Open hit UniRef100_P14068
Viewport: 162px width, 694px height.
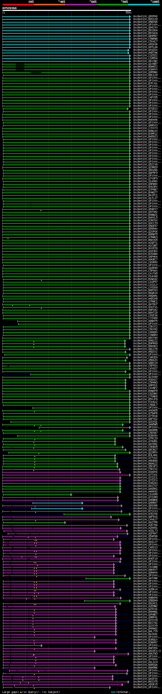coord(145,276)
